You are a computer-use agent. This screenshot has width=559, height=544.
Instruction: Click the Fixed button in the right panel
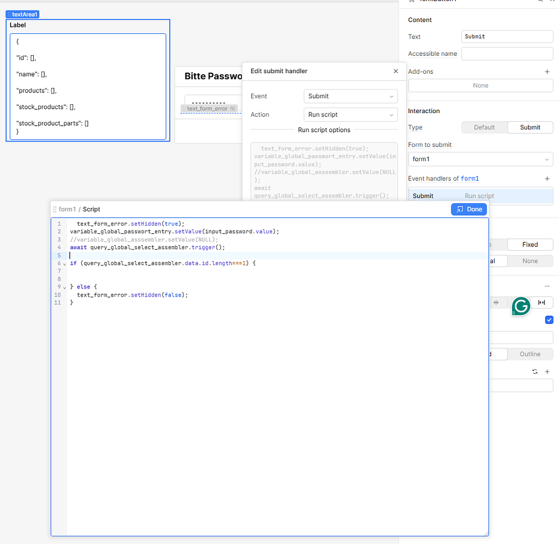click(530, 245)
